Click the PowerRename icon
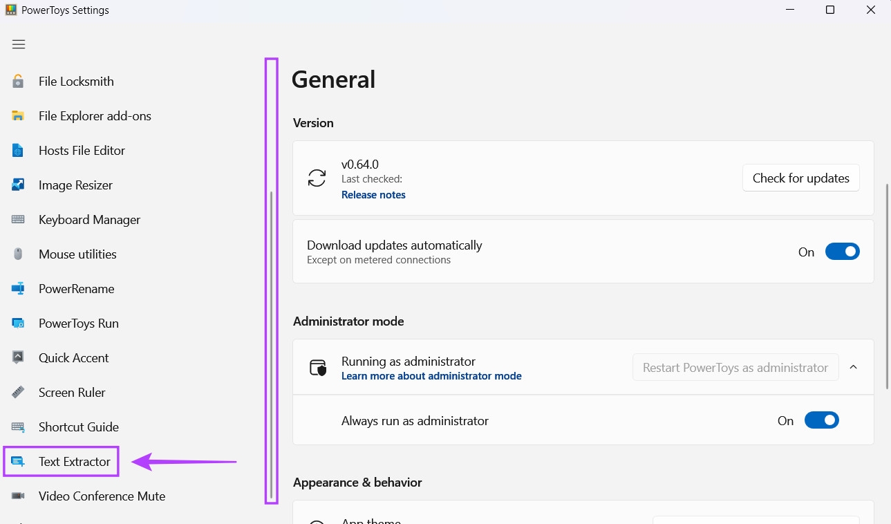The height and width of the screenshot is (524, 891). click(x=18, y=288)
